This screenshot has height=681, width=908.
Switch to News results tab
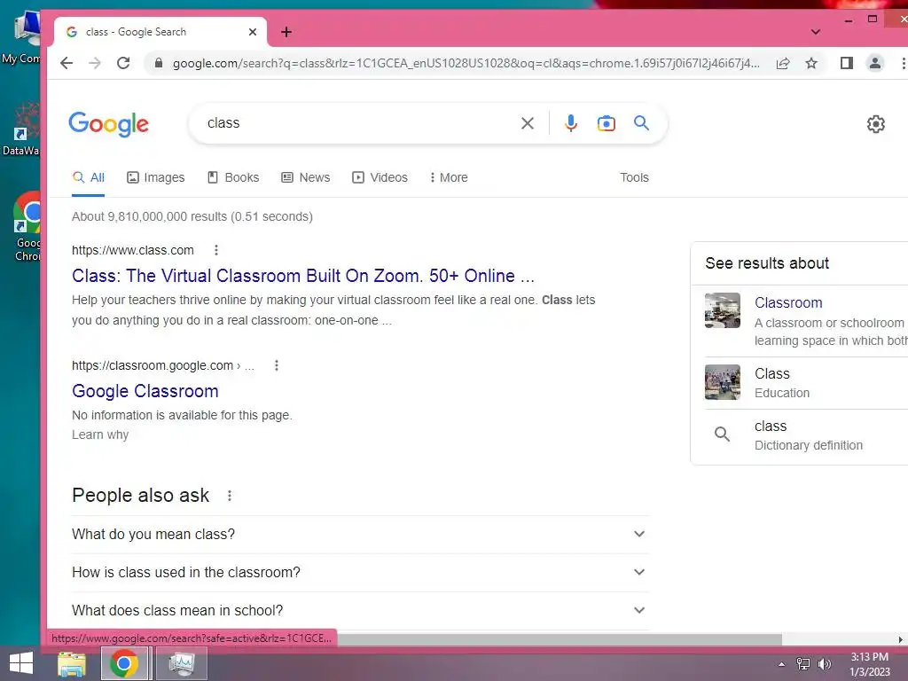click(306, 177)
